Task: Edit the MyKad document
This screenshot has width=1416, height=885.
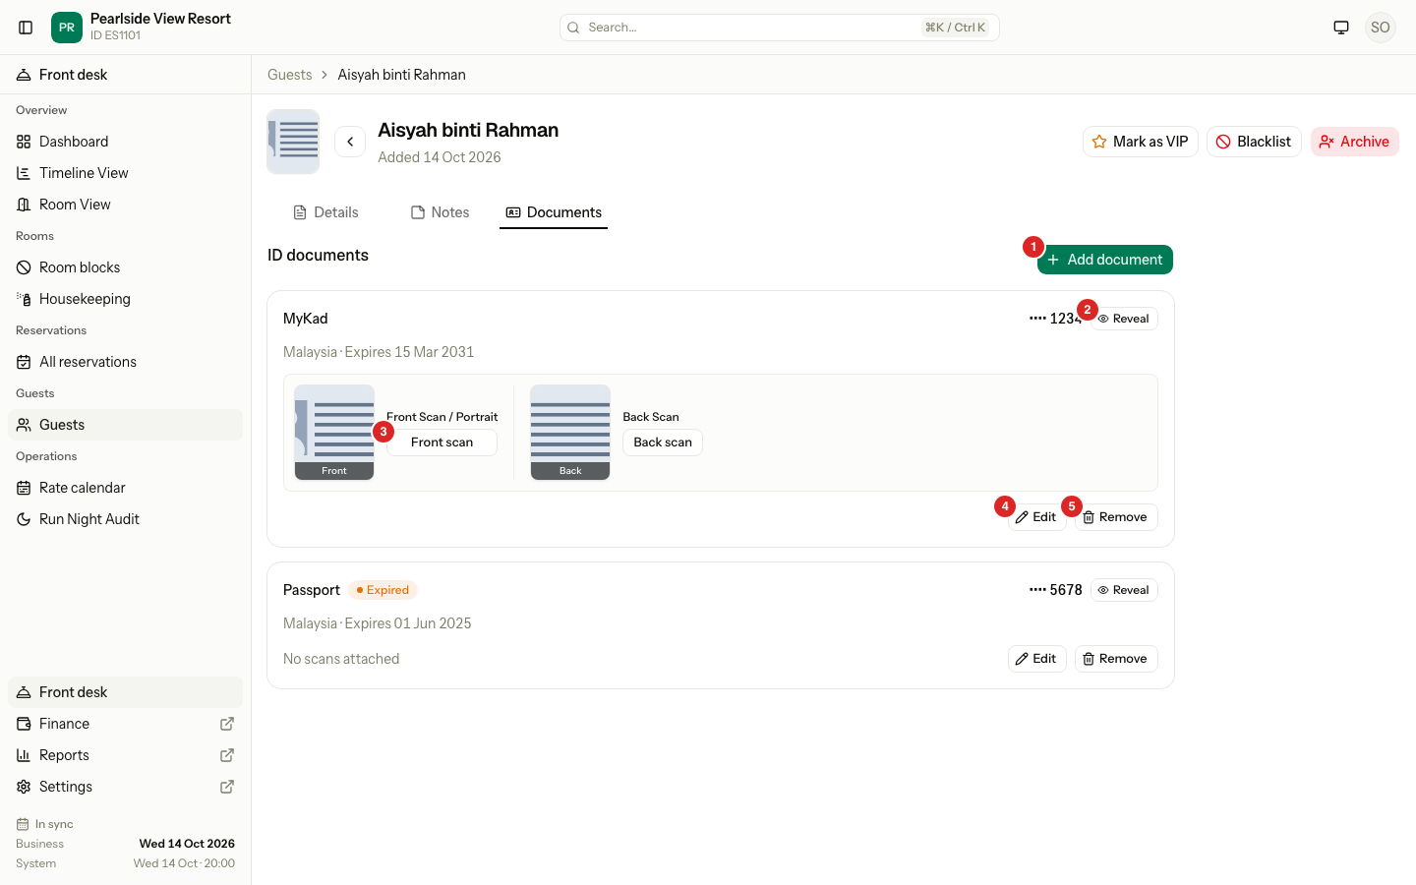Action: pyautogui.click(x=1037, y=517)
